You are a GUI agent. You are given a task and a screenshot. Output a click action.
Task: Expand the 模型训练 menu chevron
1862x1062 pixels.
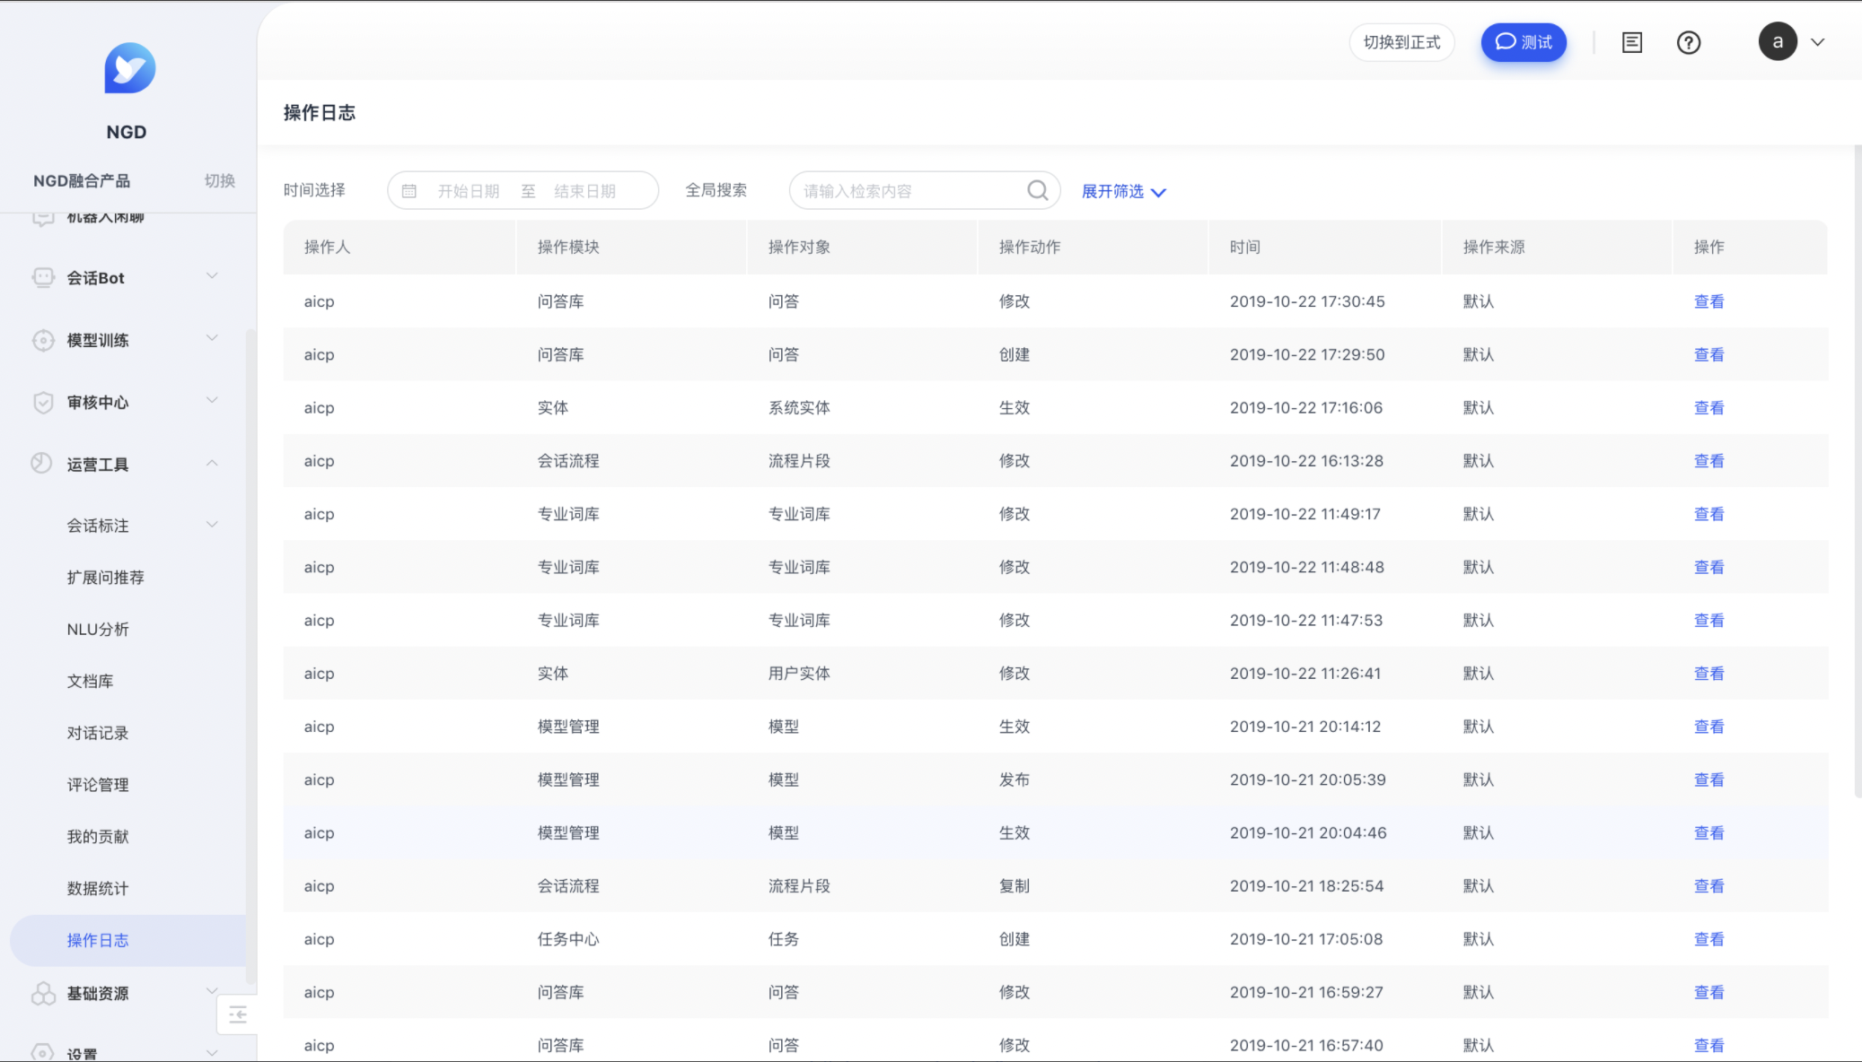point(212,337)
